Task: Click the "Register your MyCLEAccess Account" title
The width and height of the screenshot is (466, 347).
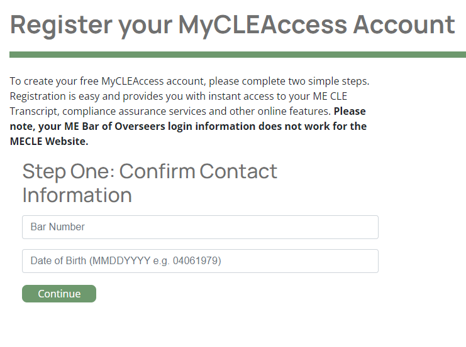Action: point(233,24)
